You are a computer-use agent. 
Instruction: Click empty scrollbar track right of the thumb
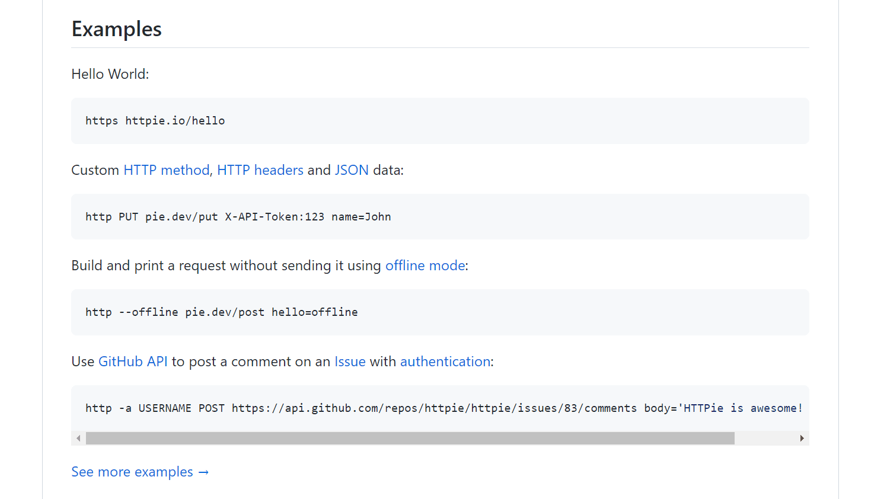click(x=765, y=439)
